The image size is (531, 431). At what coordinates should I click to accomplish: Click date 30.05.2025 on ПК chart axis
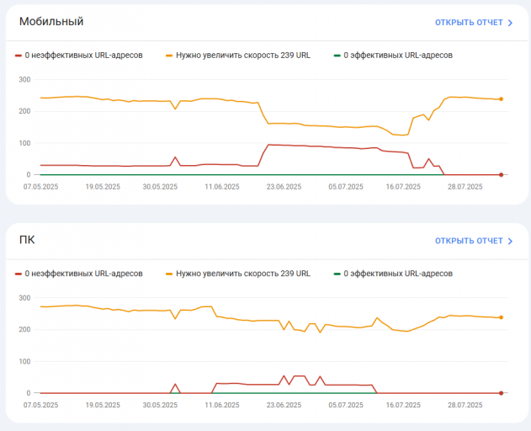(160, 405)
